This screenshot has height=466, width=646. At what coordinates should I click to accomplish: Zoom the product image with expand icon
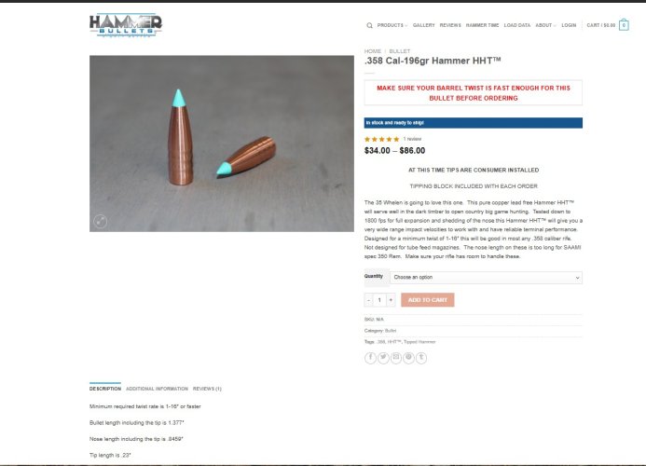click(100, 222)
